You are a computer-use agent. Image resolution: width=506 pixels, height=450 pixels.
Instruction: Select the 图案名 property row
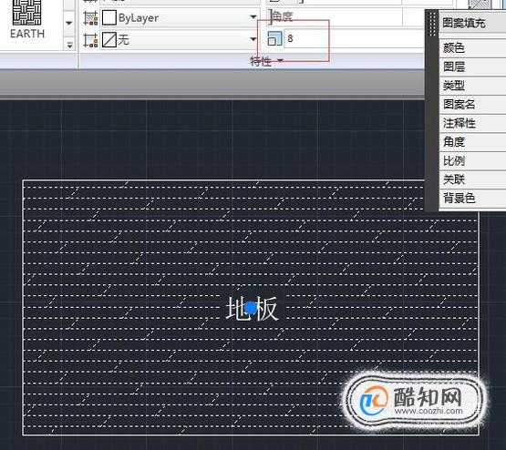tap(472, 104)
